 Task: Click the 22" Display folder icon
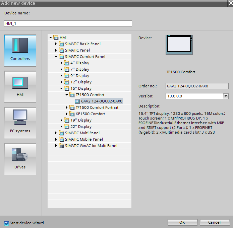point(67,127)
